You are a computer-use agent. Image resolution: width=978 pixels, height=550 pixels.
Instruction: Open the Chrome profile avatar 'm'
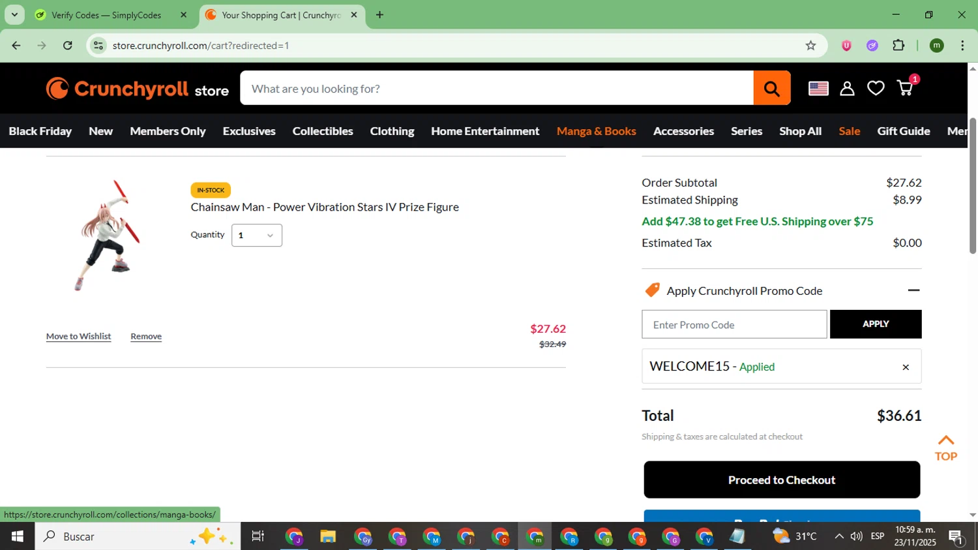tap(937, 45)
